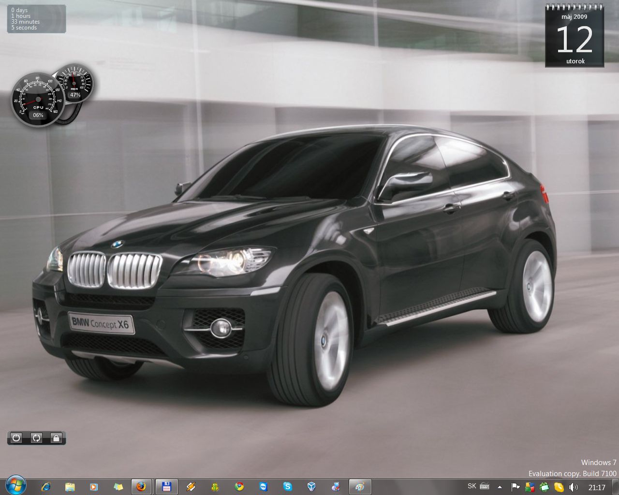Open Windows Explorer folder icon in taskbar
619x495 pixels.
[x=70, y=487]
